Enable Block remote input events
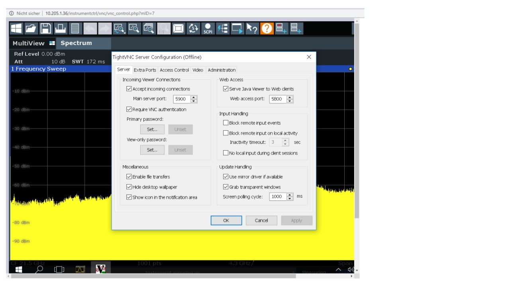Image resolution: width=510 pixels, height=287 pixels. click(x=226, y=123)
